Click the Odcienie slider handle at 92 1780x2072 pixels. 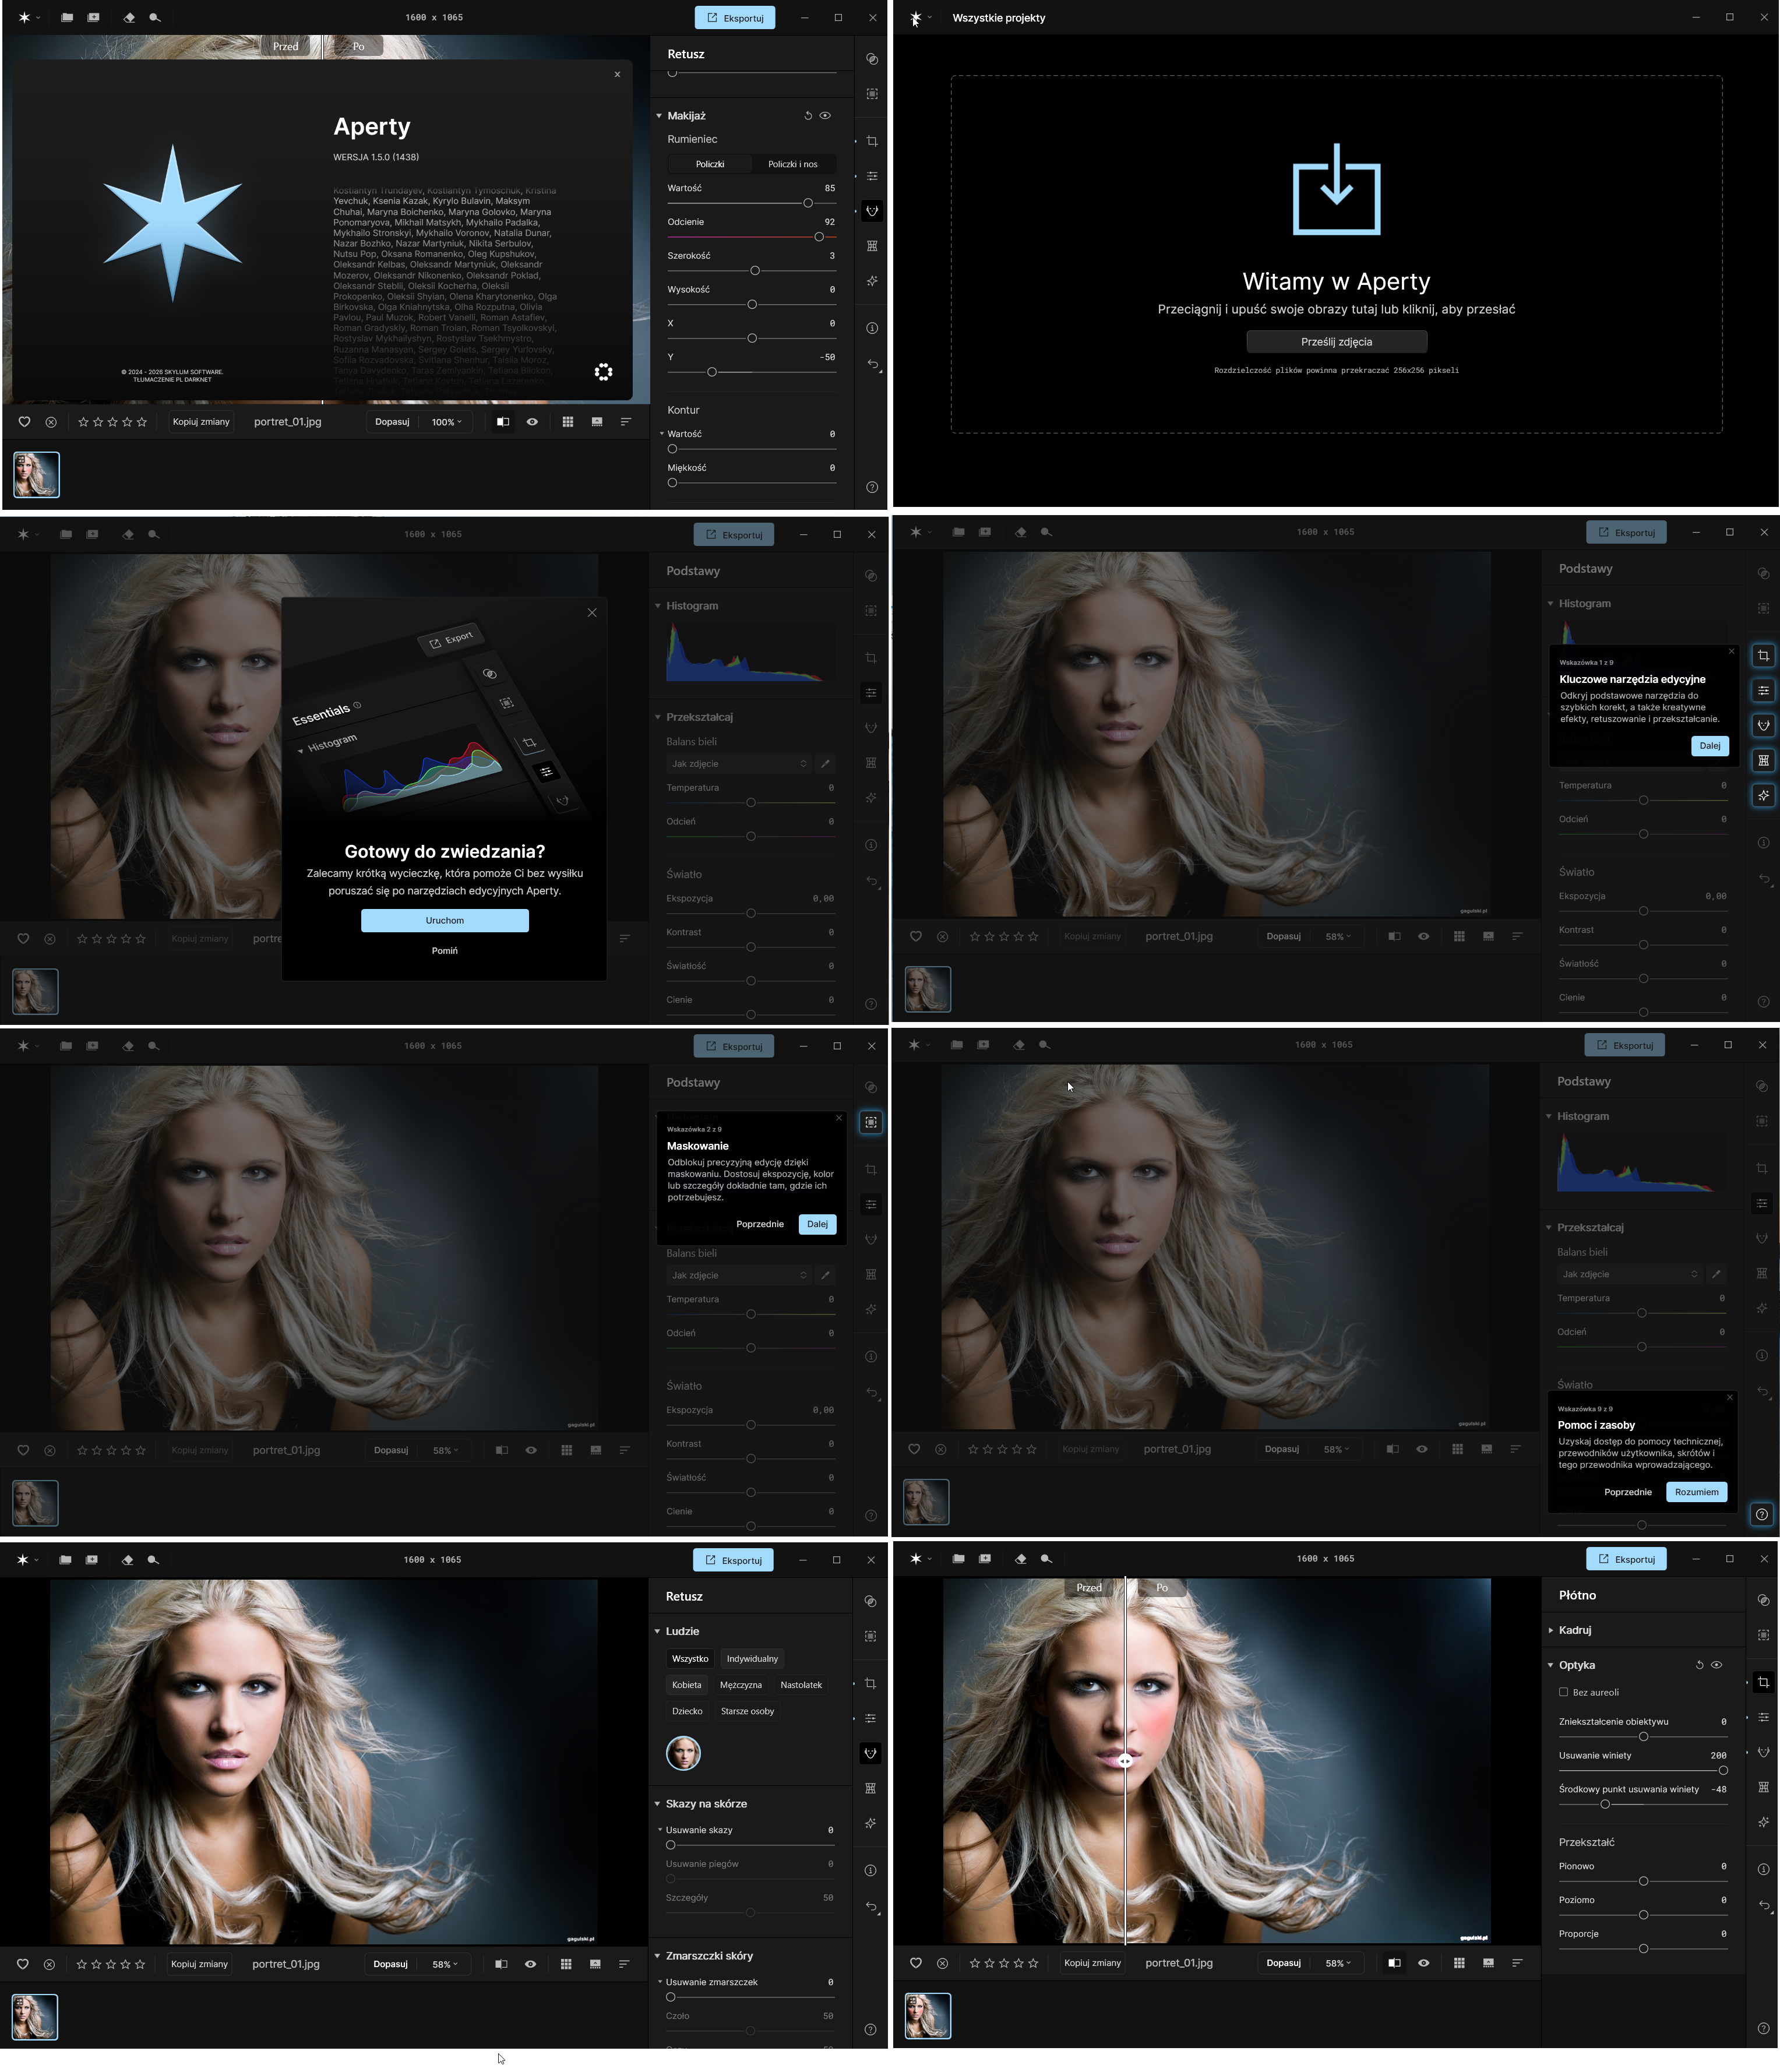coord(819,237)
